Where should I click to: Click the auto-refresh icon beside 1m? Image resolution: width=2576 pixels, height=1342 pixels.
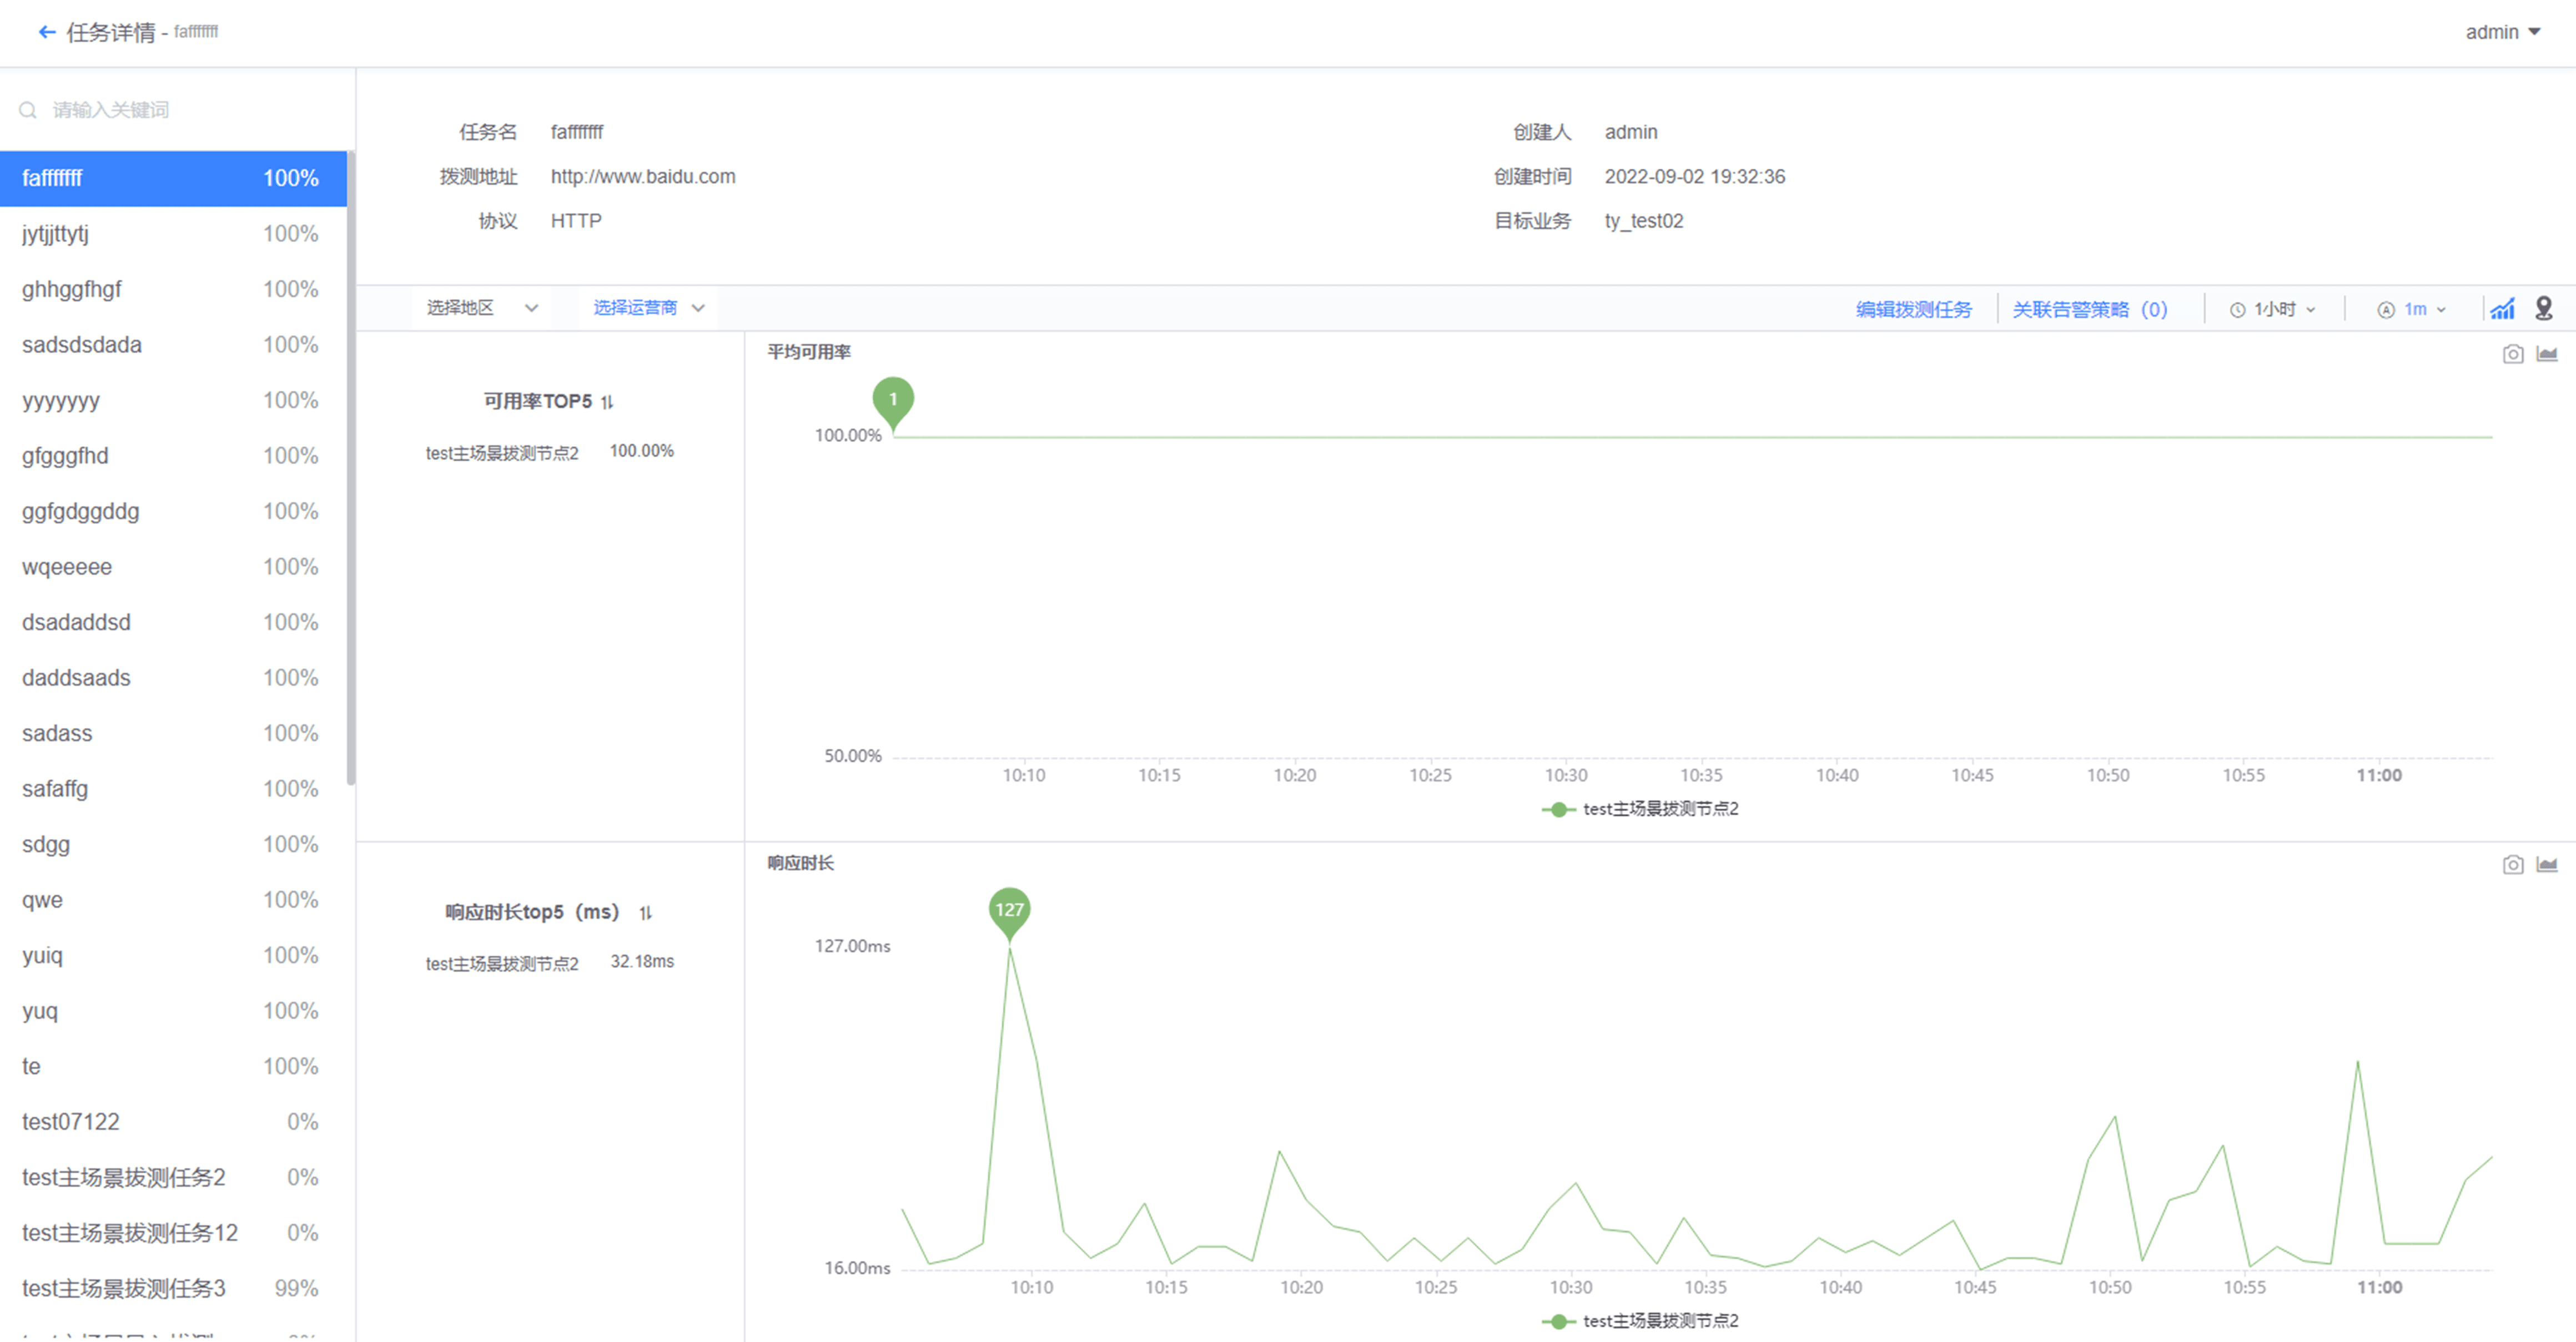click(2386, 310)
